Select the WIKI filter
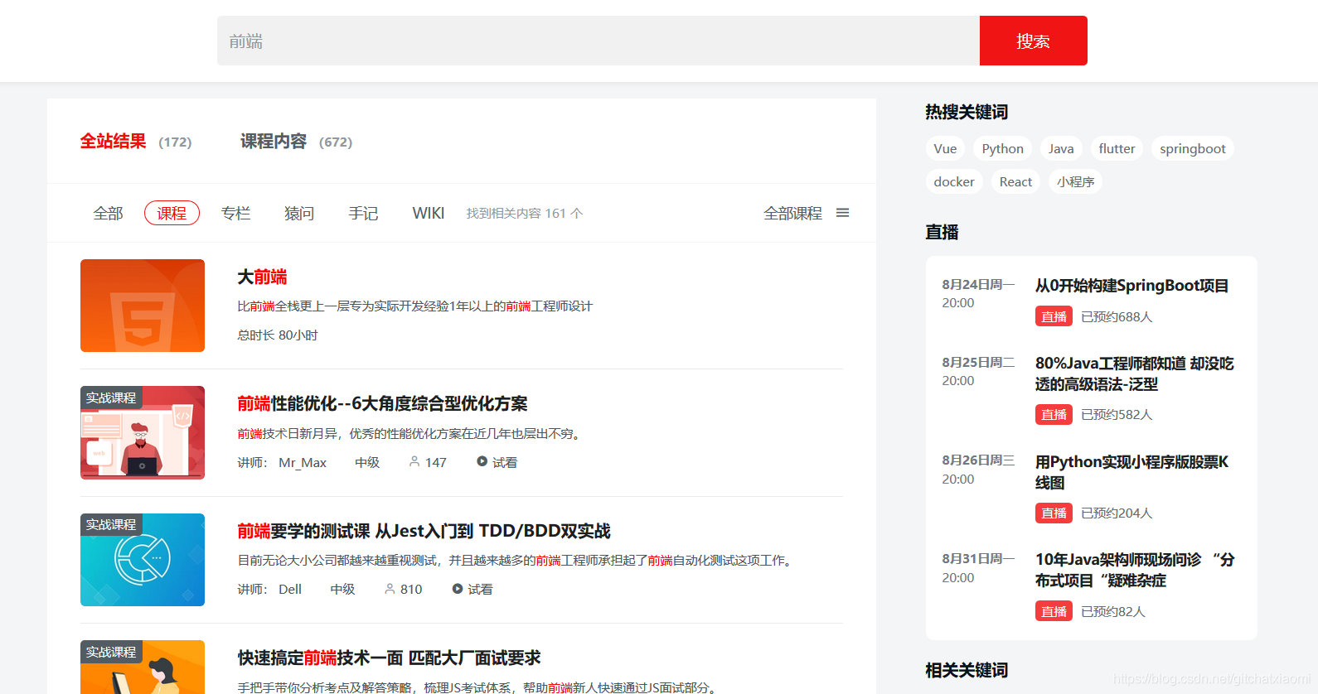 (x=429, y=214)
